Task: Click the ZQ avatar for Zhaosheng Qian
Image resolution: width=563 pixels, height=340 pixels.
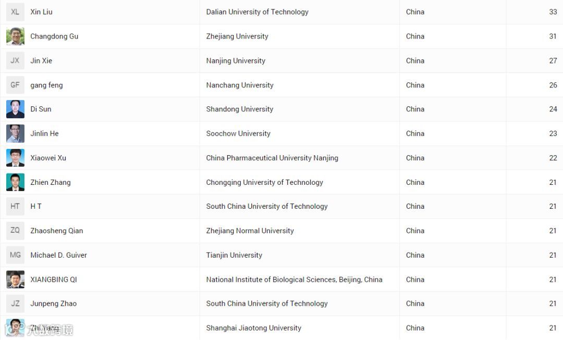Action: [x=15, y=231]
